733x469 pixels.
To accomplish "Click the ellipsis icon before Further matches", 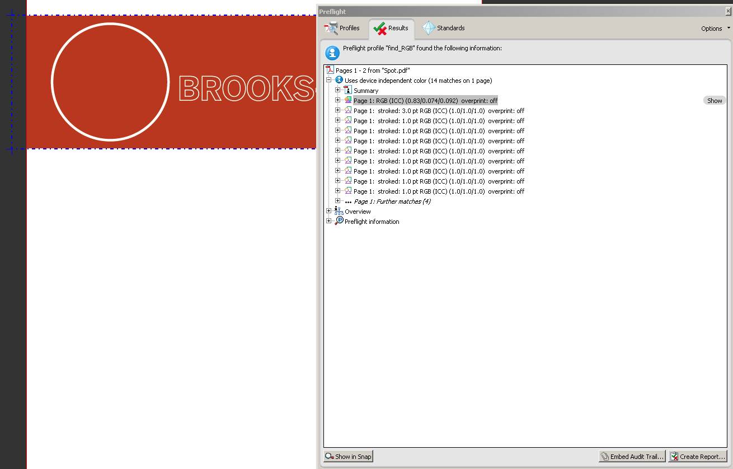I will click(348, 202).
